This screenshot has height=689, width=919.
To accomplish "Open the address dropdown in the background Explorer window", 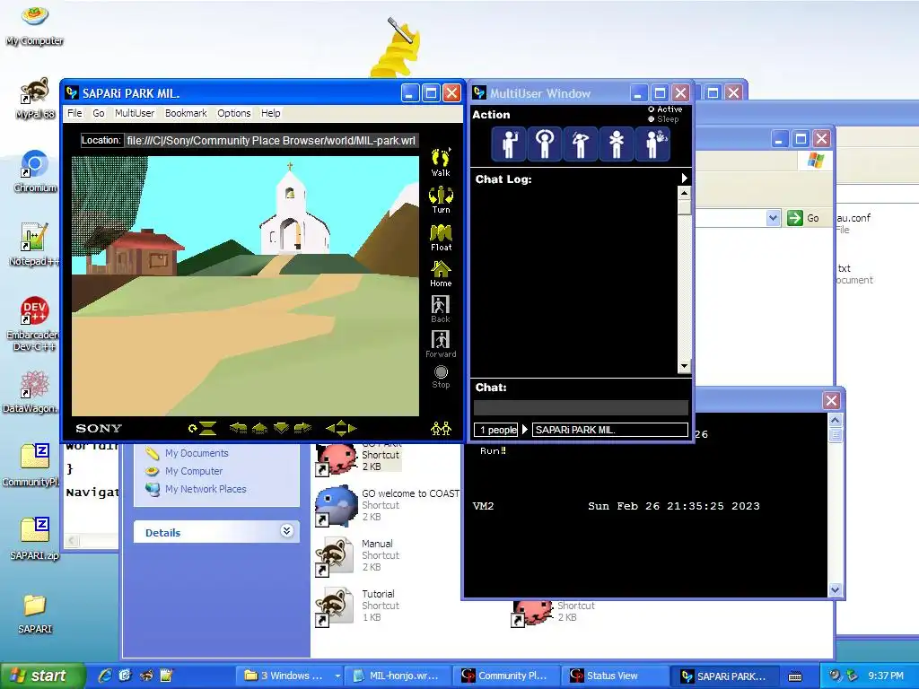I will click(x=773, y=218).
